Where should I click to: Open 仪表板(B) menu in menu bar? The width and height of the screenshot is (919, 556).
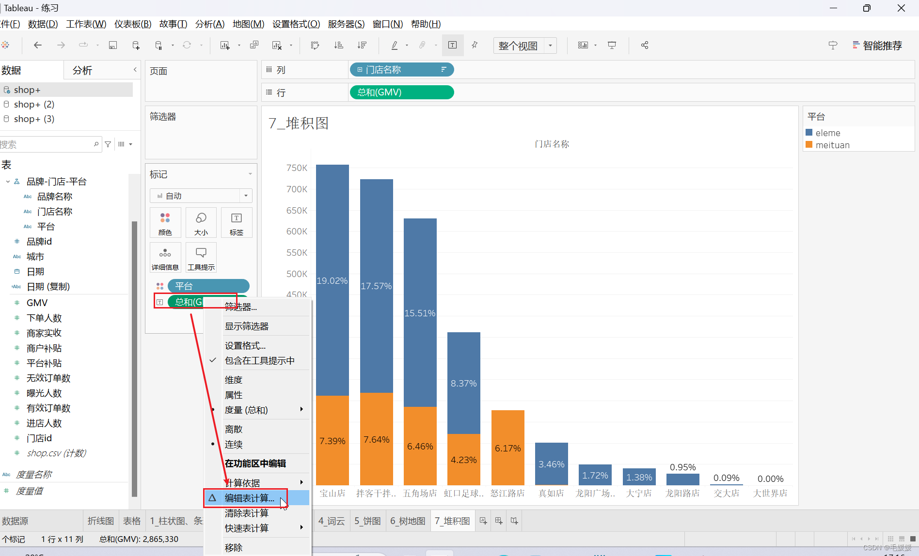(133, 24)
